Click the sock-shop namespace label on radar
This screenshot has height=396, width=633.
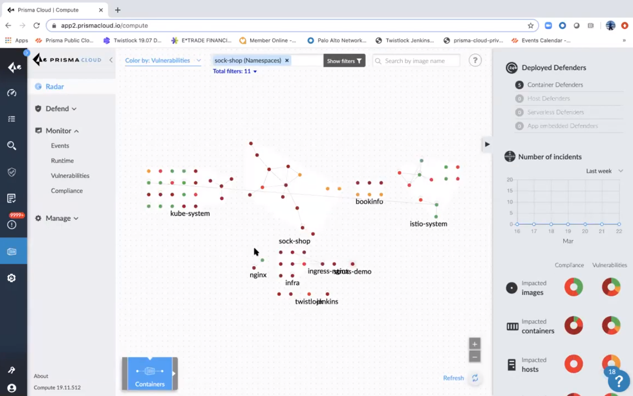point(295,241)
